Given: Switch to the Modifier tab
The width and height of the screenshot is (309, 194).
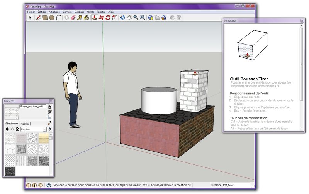Looking at the screenshot, I should [x=25, y=123].
